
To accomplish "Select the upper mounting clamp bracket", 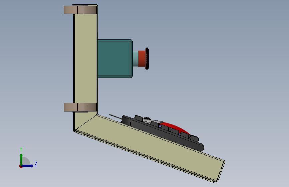I will 80,10.
